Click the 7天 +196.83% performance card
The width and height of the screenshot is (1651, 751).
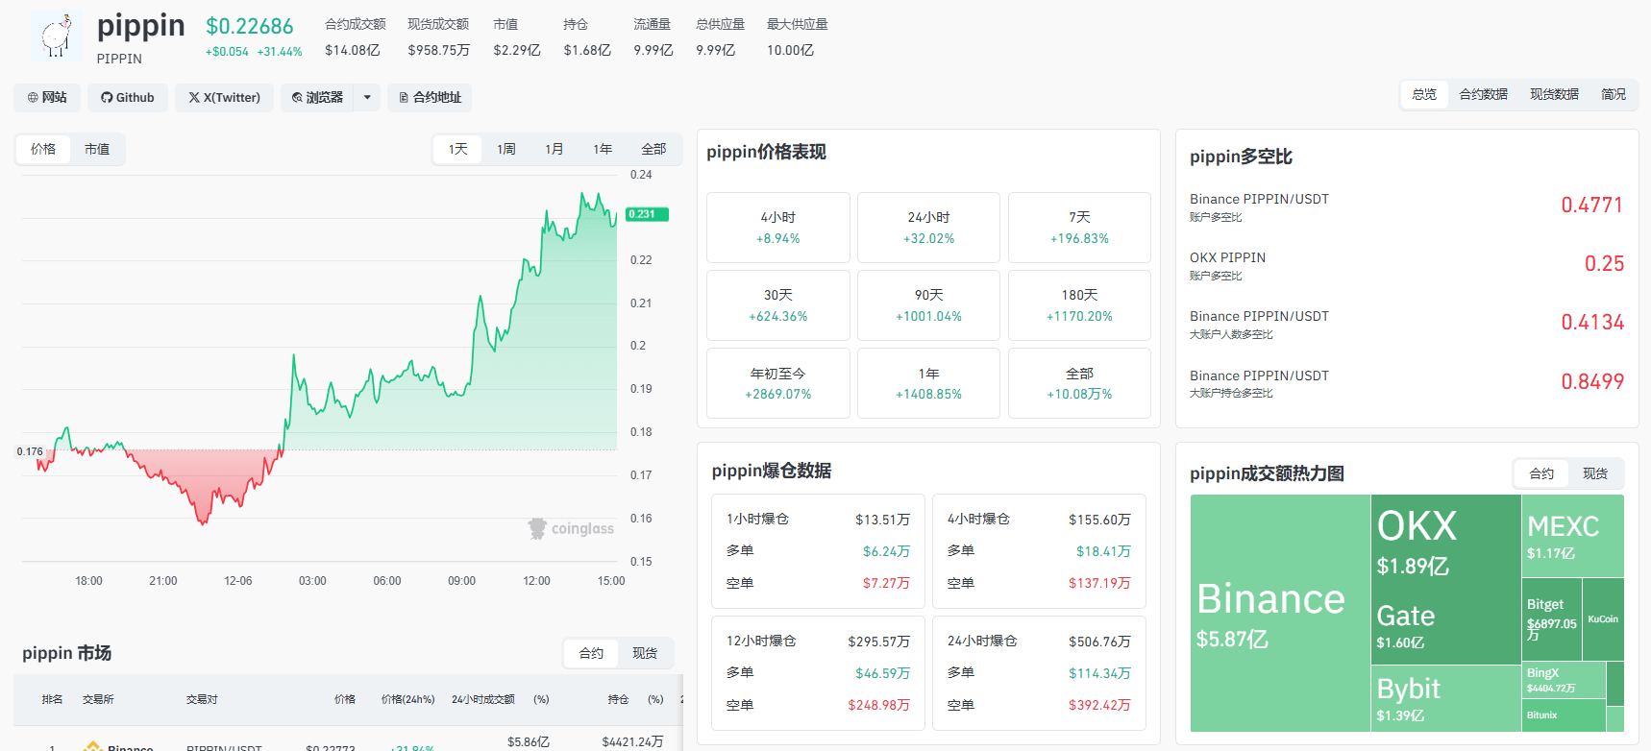(1079, 228)
